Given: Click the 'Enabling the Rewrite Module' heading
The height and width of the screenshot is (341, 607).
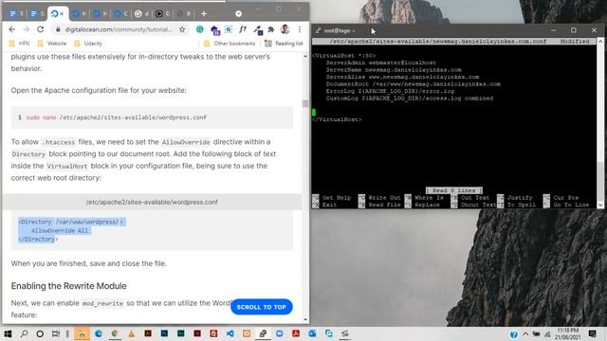Looking at the screenshot, I should [x=69, y=286].
